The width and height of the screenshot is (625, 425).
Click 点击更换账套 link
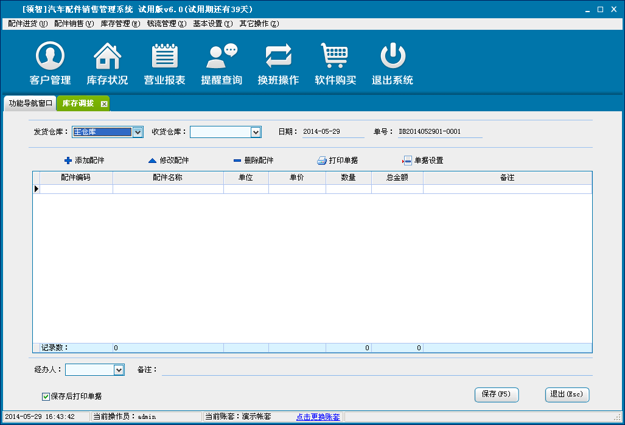[x=318, y=416]
